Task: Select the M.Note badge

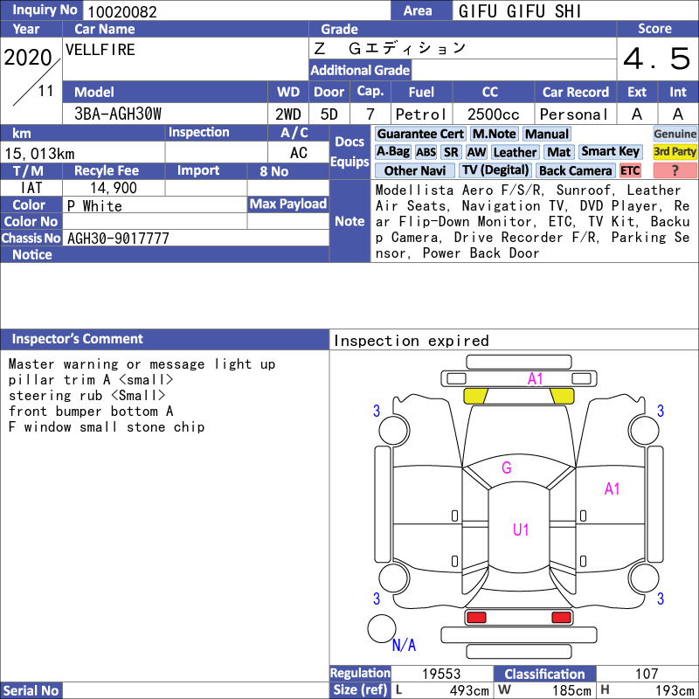Action: [494, 135]
